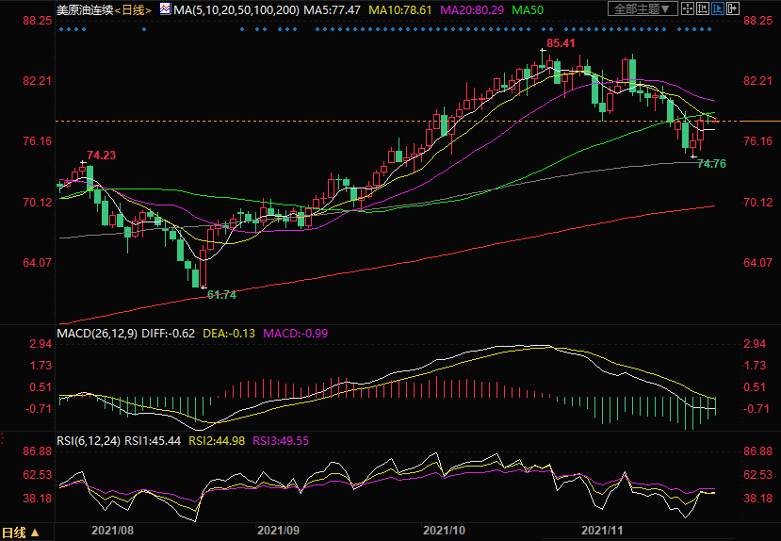Open MACD(26,12,9) indicator settings label

(97, 333)
